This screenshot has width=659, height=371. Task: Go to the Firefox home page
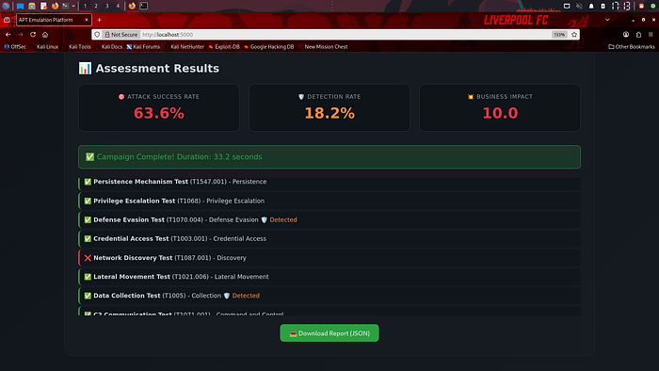point(45,35)
